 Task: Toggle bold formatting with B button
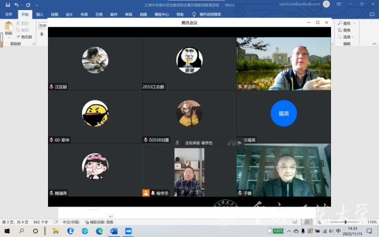click(42, 34)
